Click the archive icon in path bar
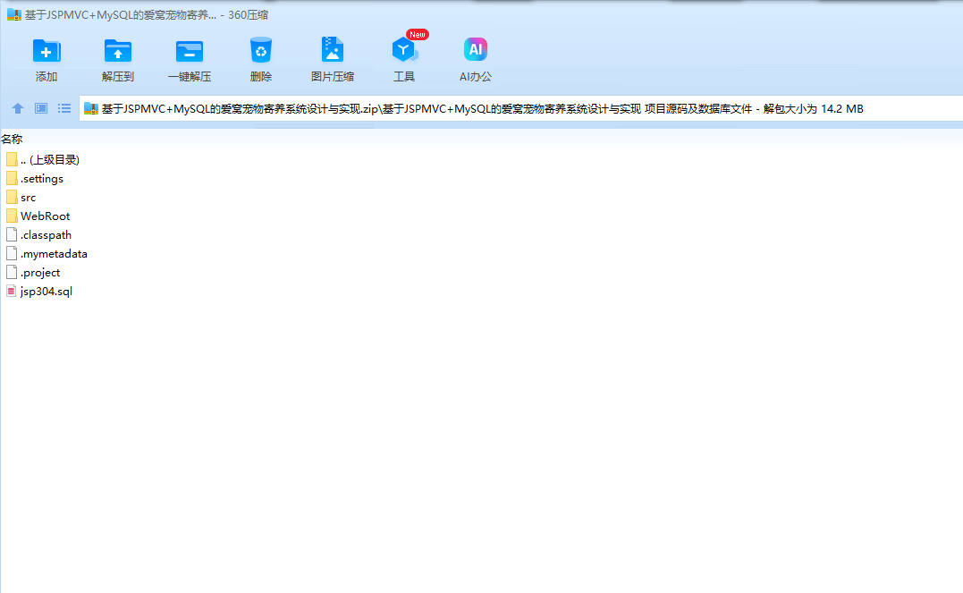This screenshot has height=593, width=963. pos(91,109)
